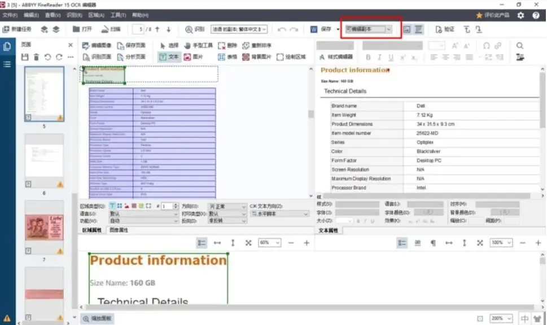Click the undo arrow in the main toolbar
This screenshot has height=325, width=547.
(282, 29)
